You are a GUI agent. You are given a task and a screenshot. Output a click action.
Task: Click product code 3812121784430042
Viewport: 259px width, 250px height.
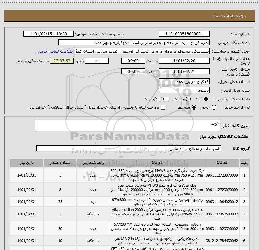coord(222,241)
